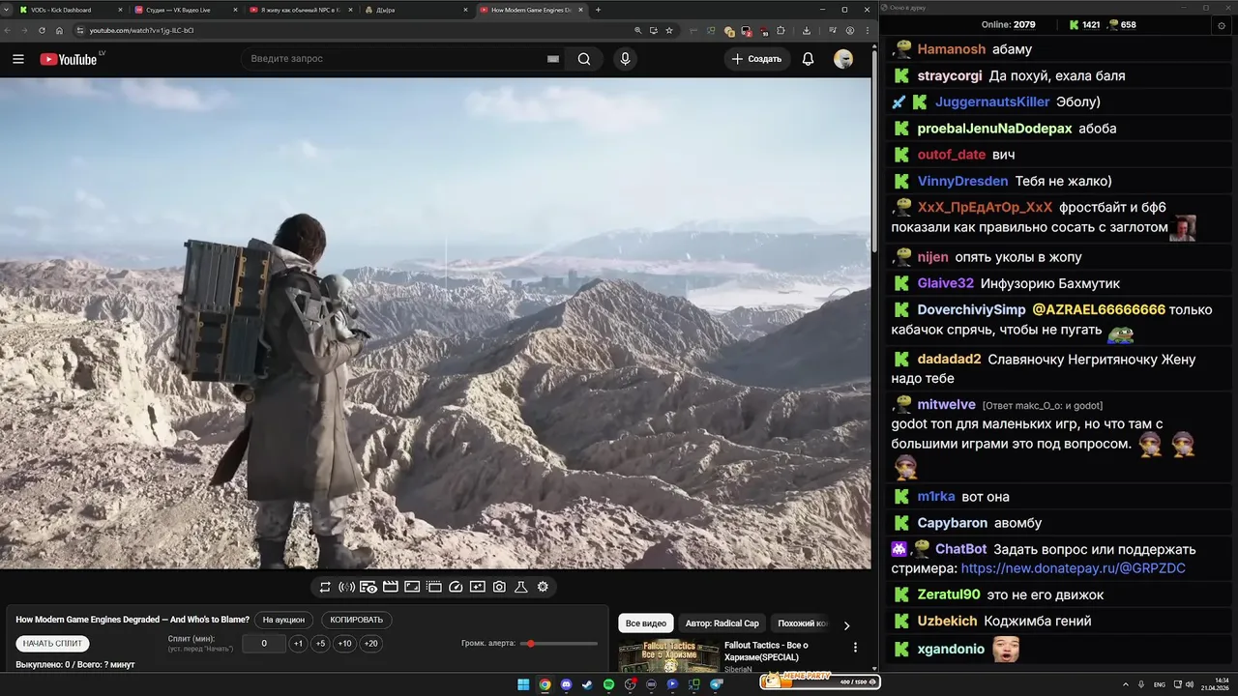Screen dimensions: 1238x696
Task: Show more filter chips with right chevron
Action: [x=847, y=625]
